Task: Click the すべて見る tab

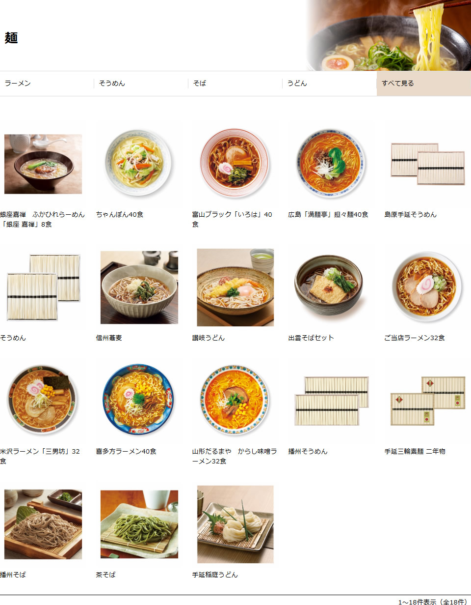Action: 424,84
